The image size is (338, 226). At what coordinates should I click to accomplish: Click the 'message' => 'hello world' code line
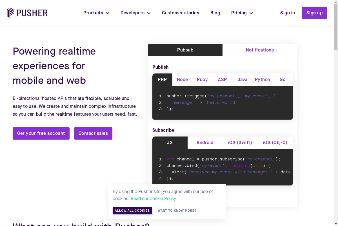204,103
